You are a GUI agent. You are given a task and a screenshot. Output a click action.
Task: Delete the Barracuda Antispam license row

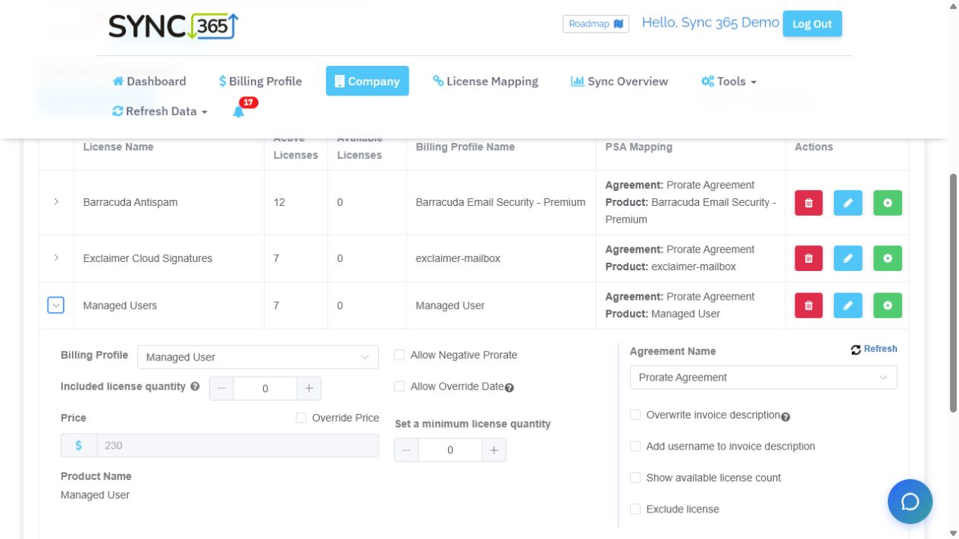tap(808, 202)
